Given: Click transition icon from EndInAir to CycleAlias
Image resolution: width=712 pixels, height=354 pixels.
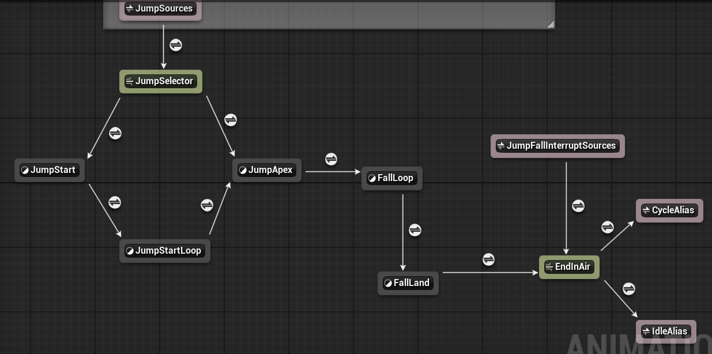Looking at the screenshot, I should pos(608,227).
